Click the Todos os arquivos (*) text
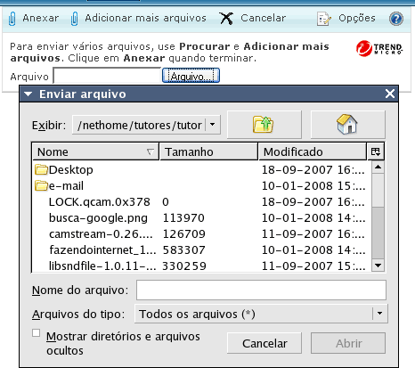Viewport: 415px width, 368px height. [197, 314]
